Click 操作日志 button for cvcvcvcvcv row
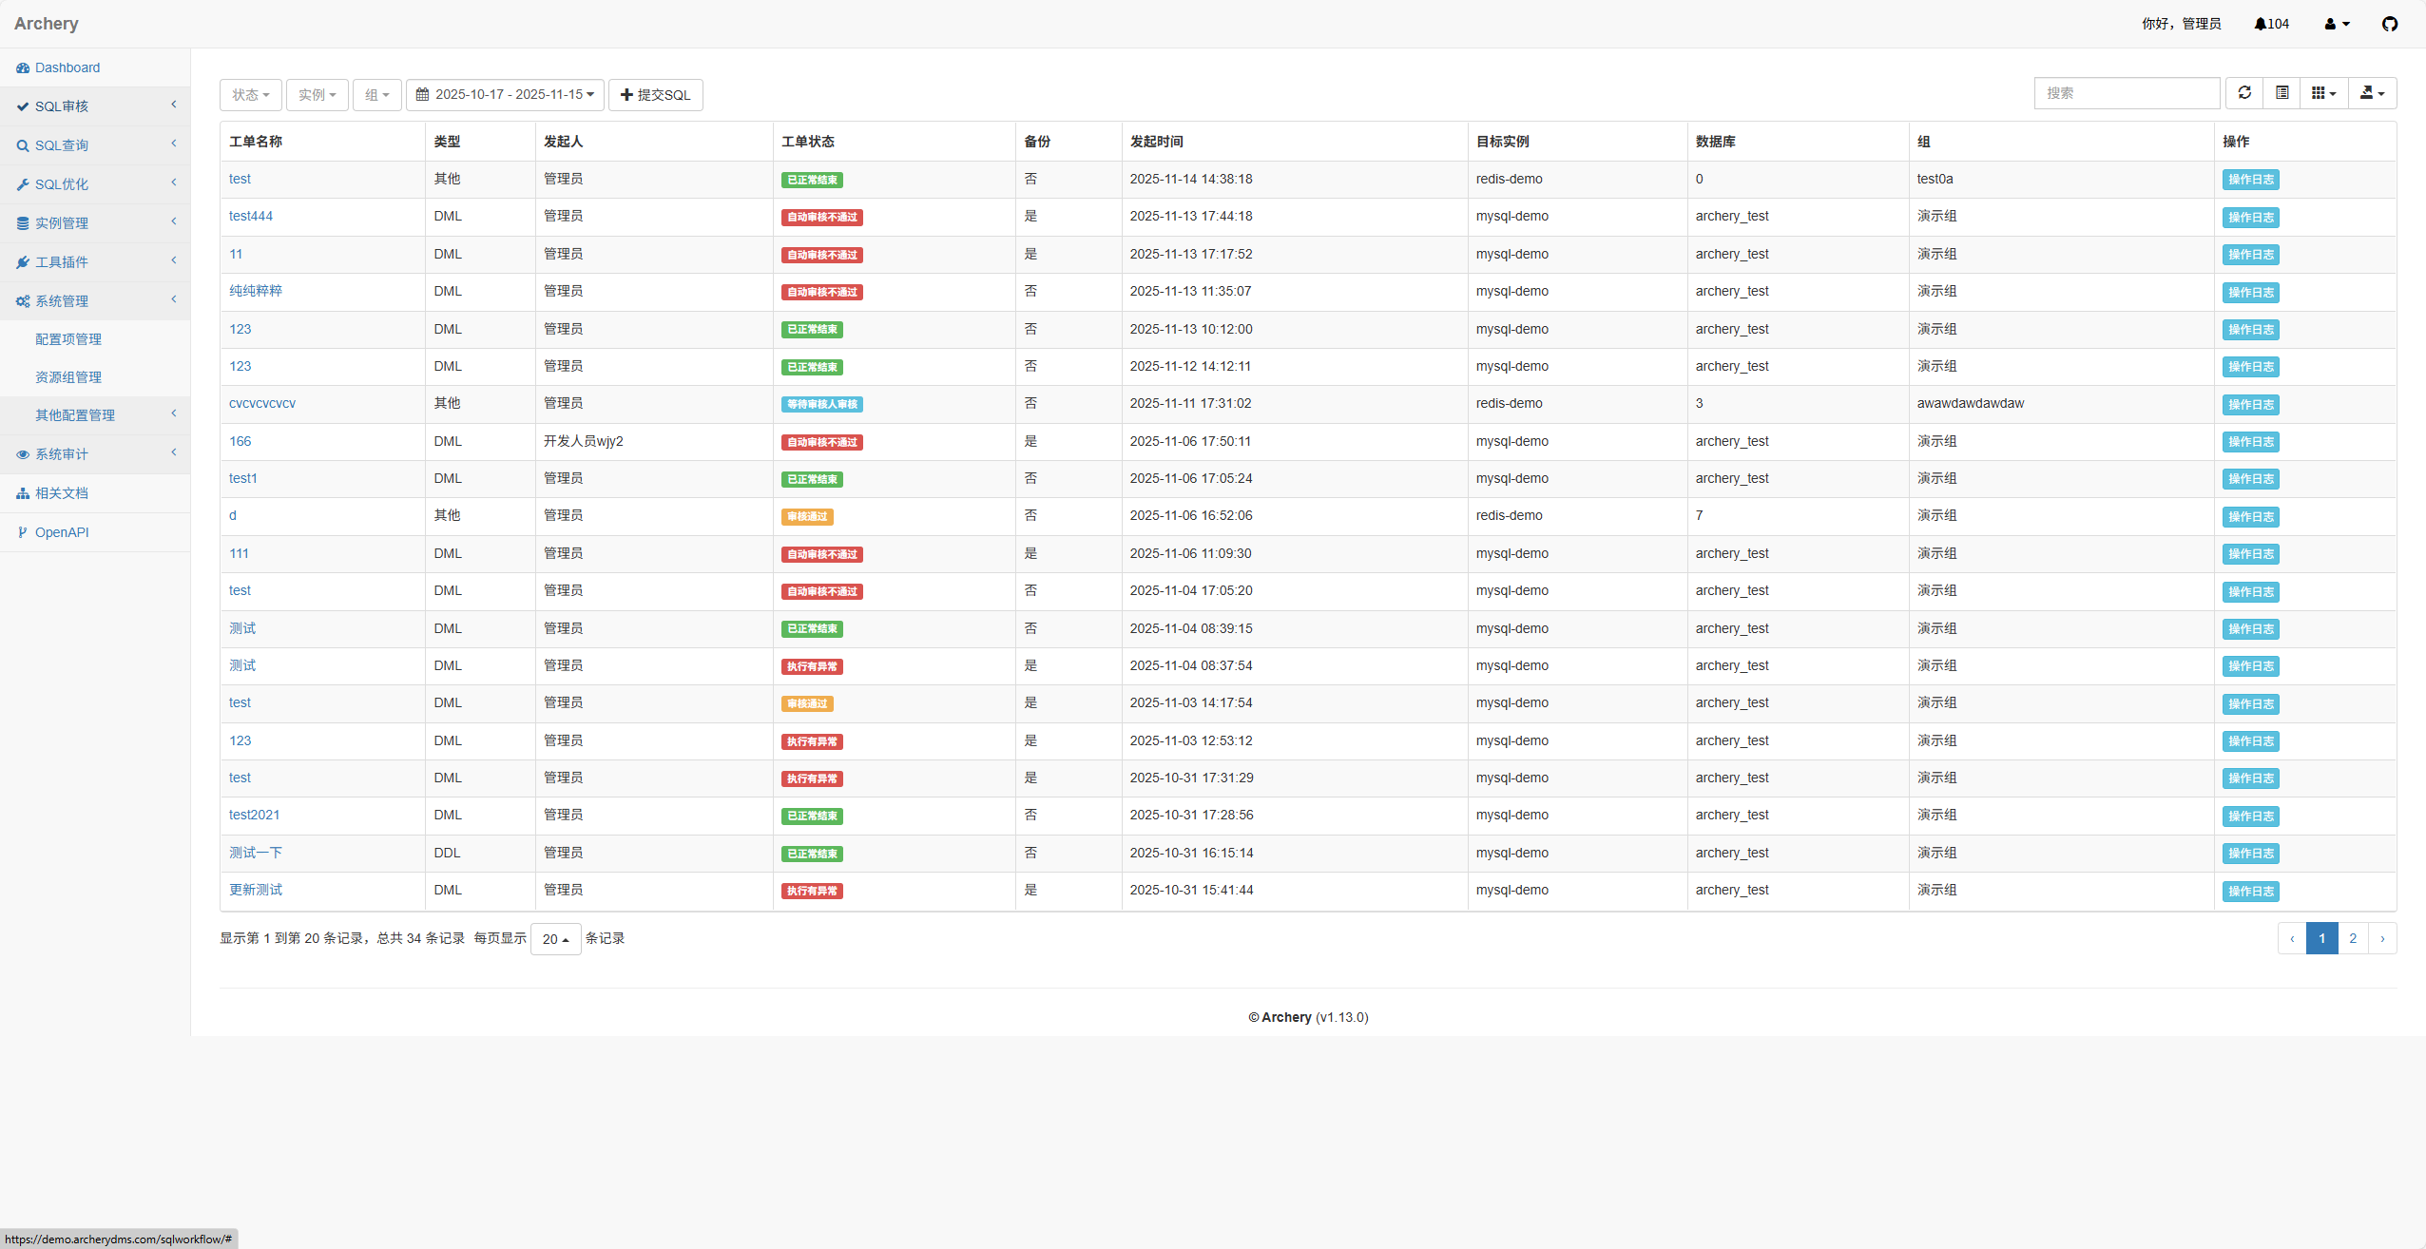This screenshot has height=1249, width=2426. [x=2250, y=404]
